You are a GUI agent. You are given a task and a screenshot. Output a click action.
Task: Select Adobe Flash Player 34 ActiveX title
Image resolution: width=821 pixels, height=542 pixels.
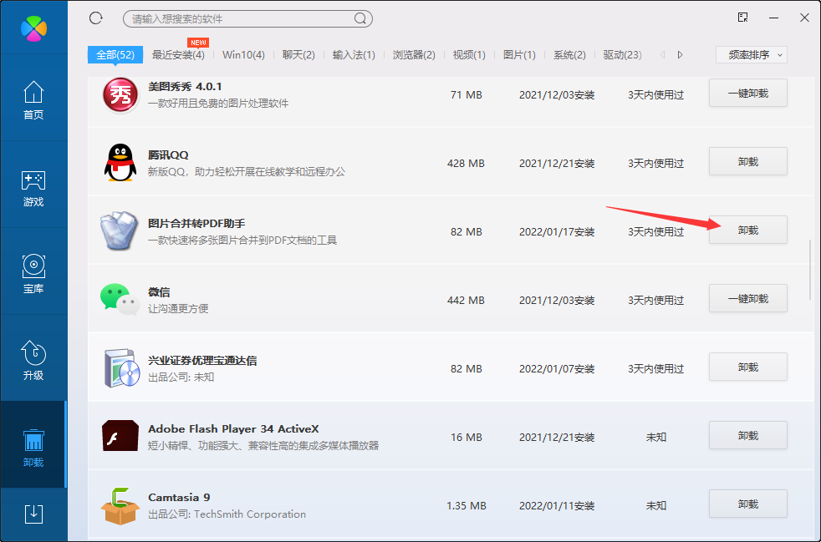[233, 429]
